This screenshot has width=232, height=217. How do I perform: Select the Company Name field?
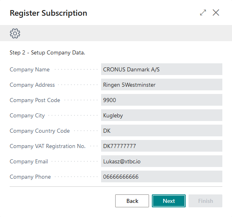(162, 69)
